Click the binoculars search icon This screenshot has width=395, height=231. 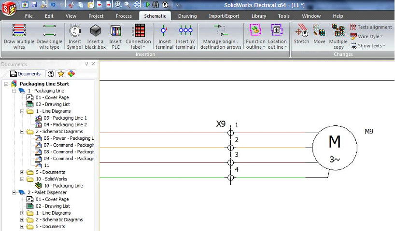point(155,4)
